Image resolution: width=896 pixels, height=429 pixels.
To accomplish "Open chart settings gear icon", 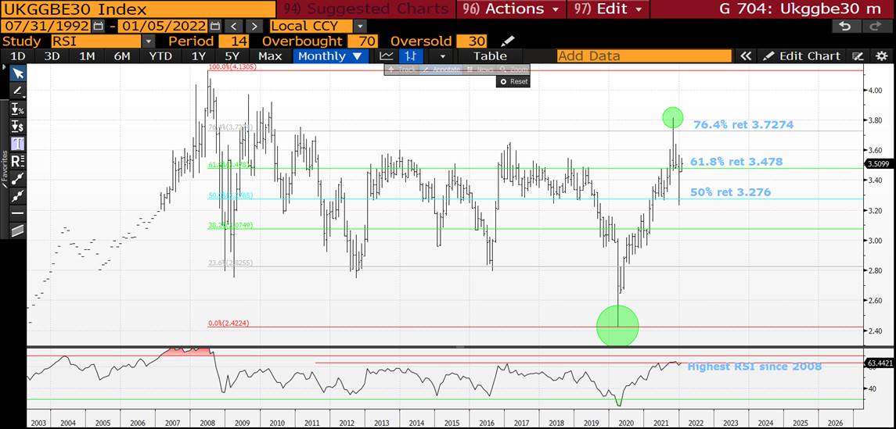I will pyautogui.click(x=882, y=56).
